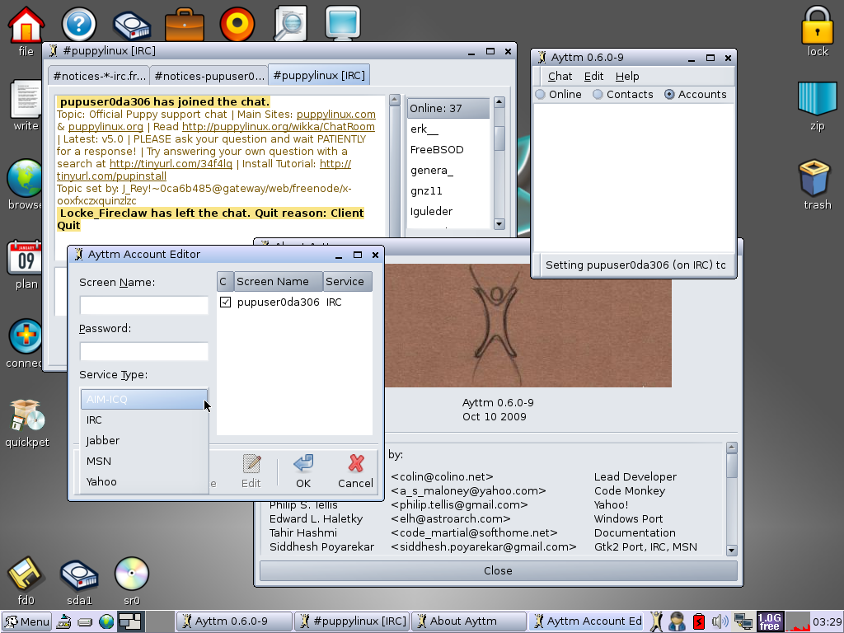Open the Edit menu in Ayttm
The image size is (844, 633).
[593, 77]
